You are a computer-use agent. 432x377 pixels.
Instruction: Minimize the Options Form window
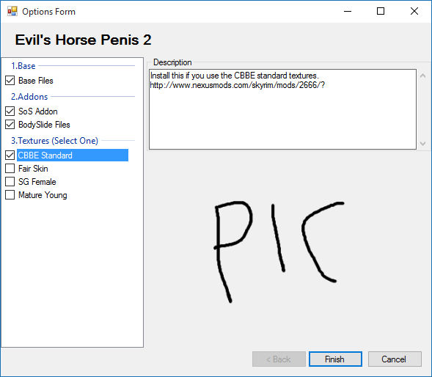[348, 11]
